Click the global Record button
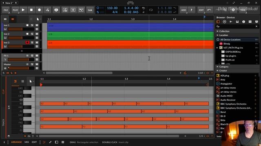 pos(39,10)
